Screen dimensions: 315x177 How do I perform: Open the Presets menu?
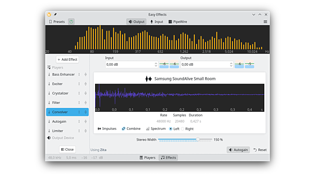tap(57, 22)
